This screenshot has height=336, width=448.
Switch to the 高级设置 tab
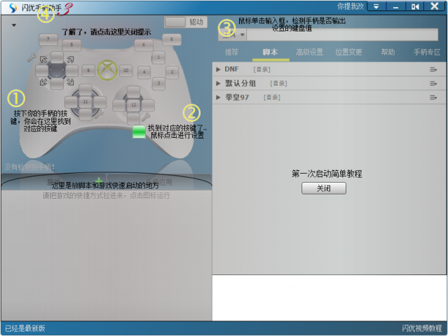(x=309, y=52)
